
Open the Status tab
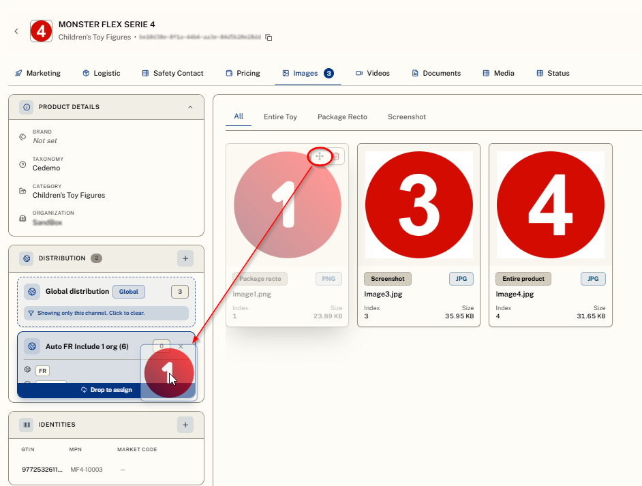click(x=553, y=74)
